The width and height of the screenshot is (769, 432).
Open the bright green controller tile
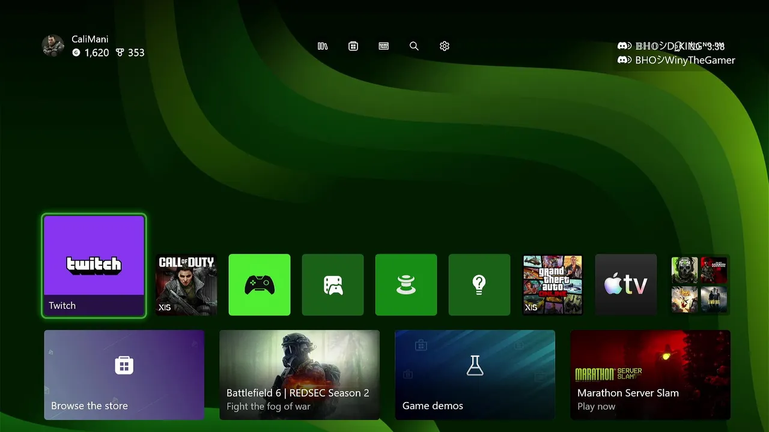click(260, 285)
